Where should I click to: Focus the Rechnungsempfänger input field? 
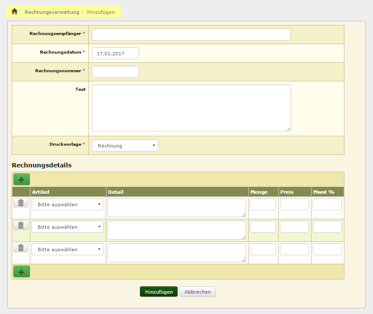191,35
